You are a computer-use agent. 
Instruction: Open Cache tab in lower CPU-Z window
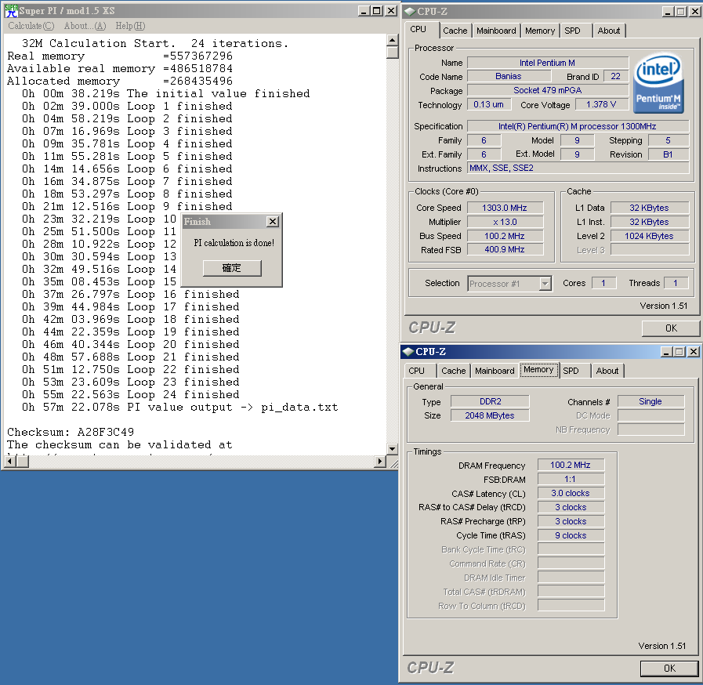(453, 371)
